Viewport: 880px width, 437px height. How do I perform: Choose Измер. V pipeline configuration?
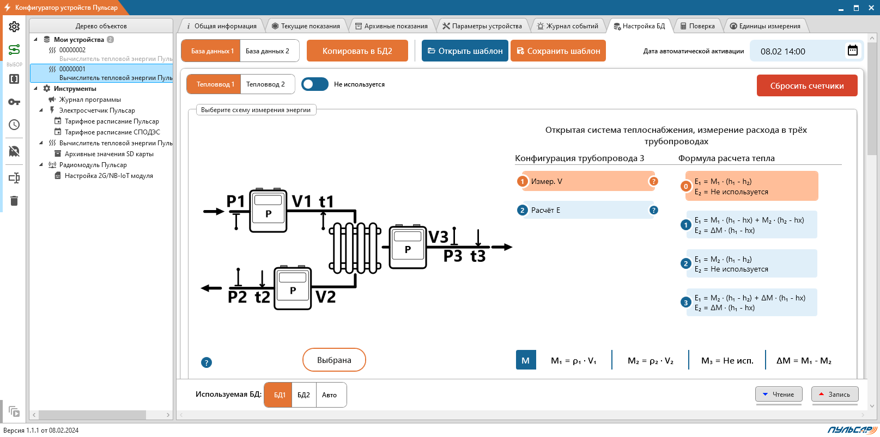click(587, 181)
